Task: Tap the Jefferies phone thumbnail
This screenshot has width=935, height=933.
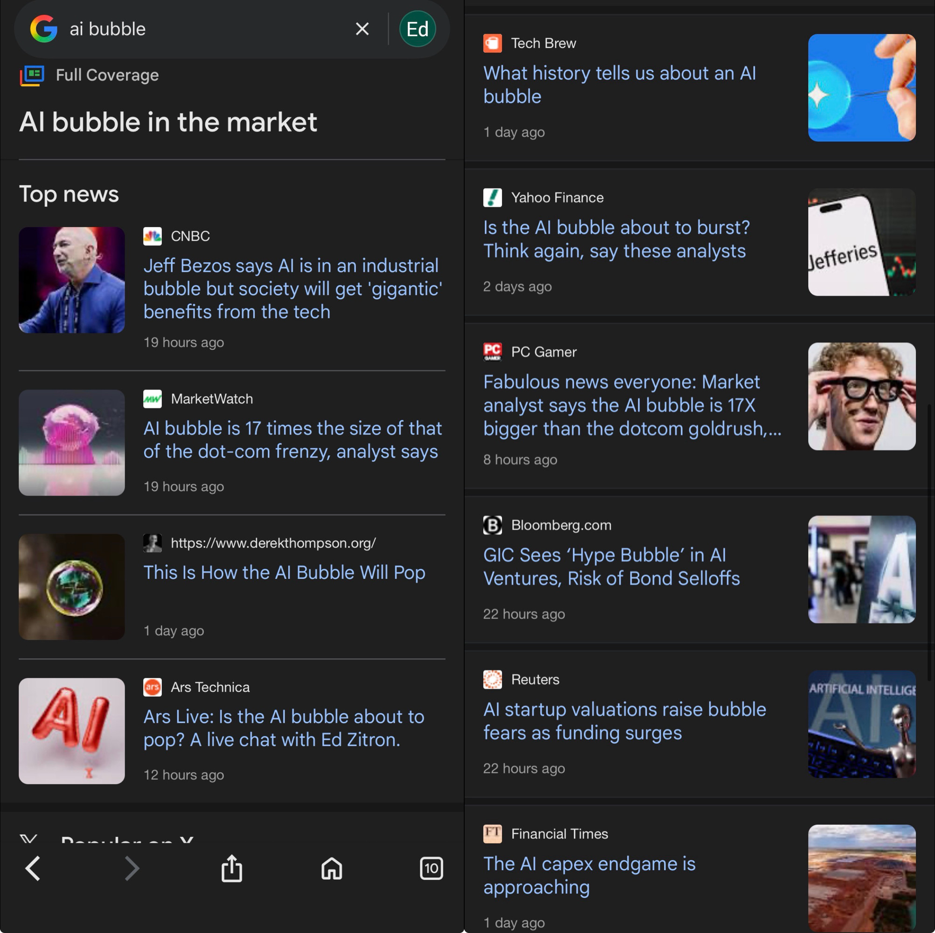Action: pyautogui.click(x=861, y=242)
